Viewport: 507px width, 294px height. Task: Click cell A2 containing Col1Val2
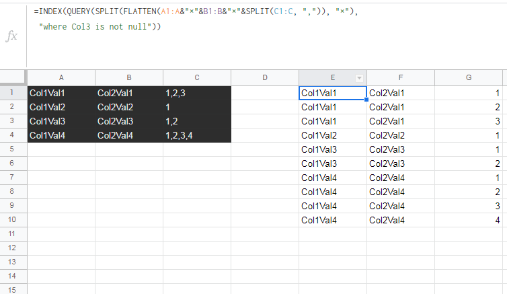click(x=61, y=107)
